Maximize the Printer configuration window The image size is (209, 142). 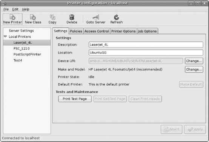click(198, 3)
